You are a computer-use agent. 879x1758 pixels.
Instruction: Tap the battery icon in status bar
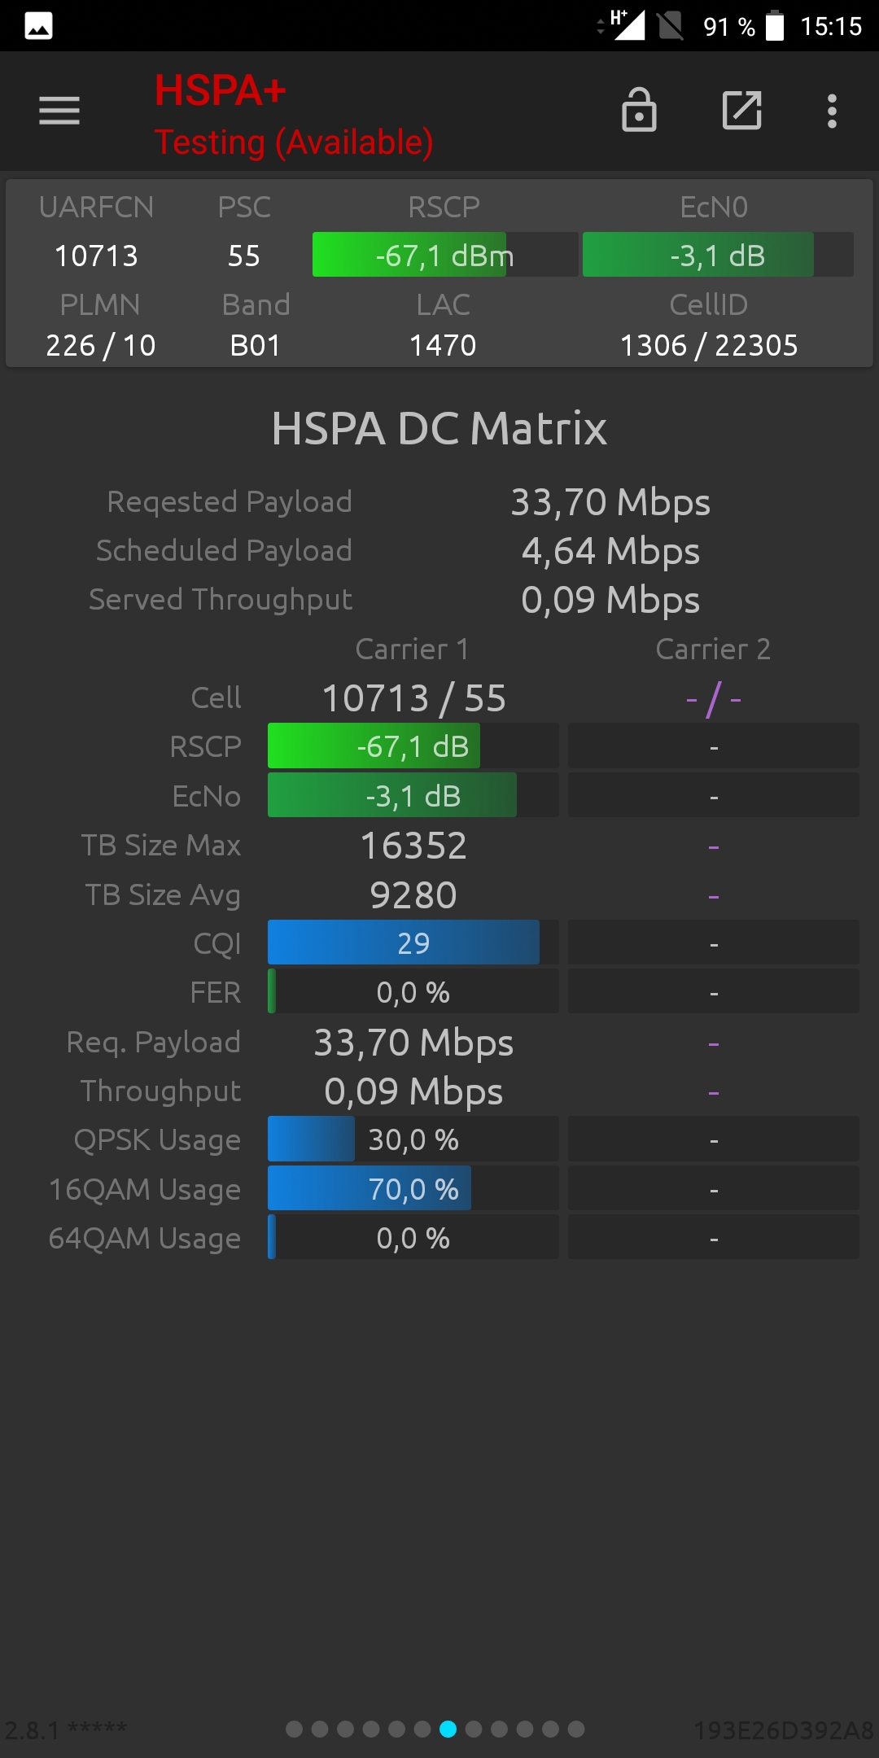coord(775,25)
